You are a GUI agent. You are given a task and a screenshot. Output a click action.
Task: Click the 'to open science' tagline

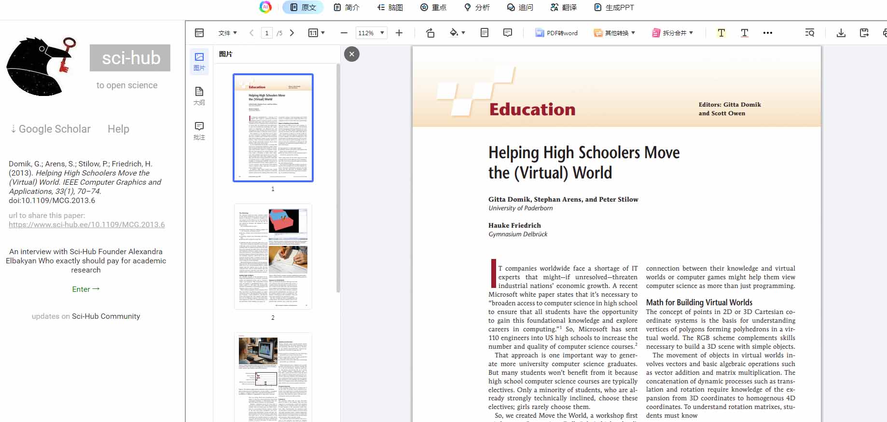coord(127,85)
